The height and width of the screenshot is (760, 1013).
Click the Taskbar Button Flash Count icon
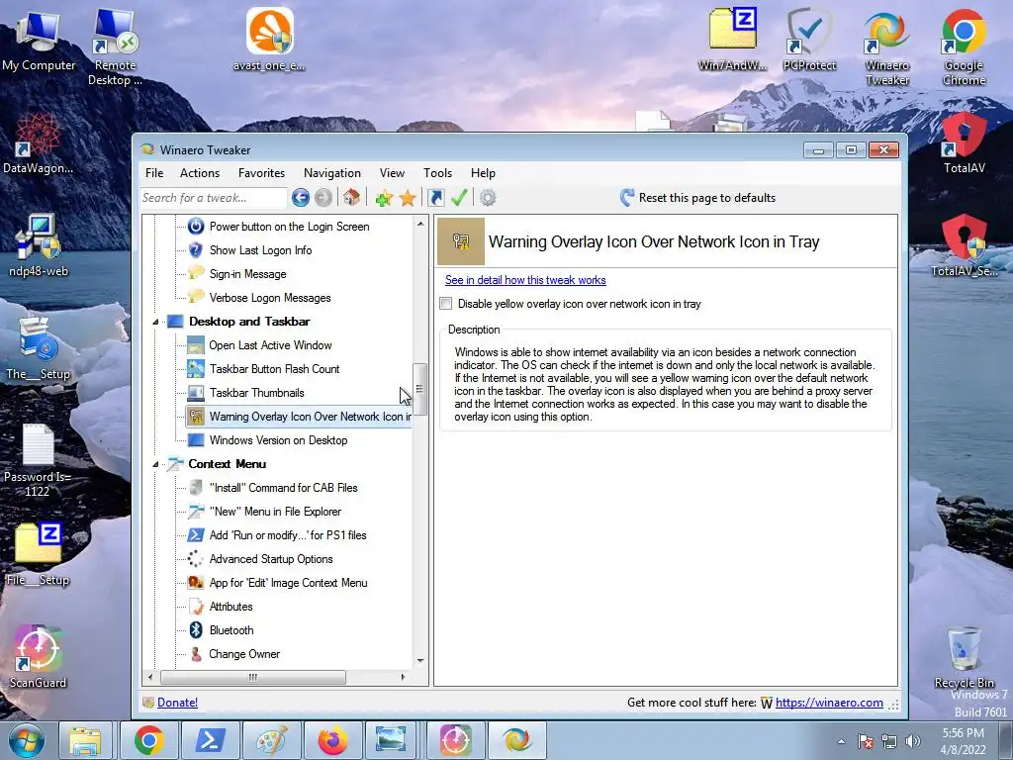(x=196, y=369)
